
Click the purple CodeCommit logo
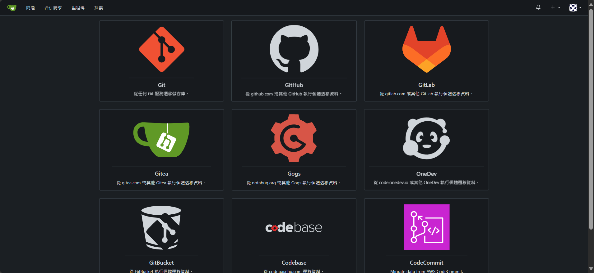coord(427,227)
